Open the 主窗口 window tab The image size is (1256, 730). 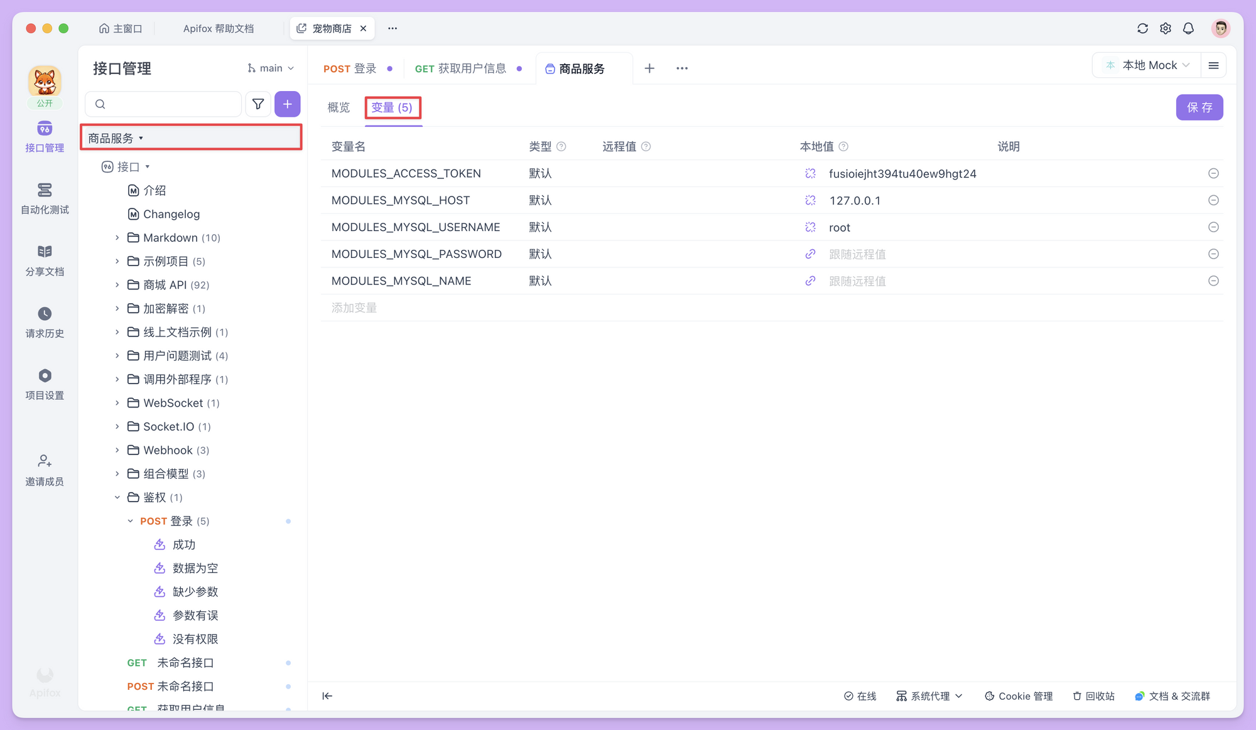click(x=121, y=28)
